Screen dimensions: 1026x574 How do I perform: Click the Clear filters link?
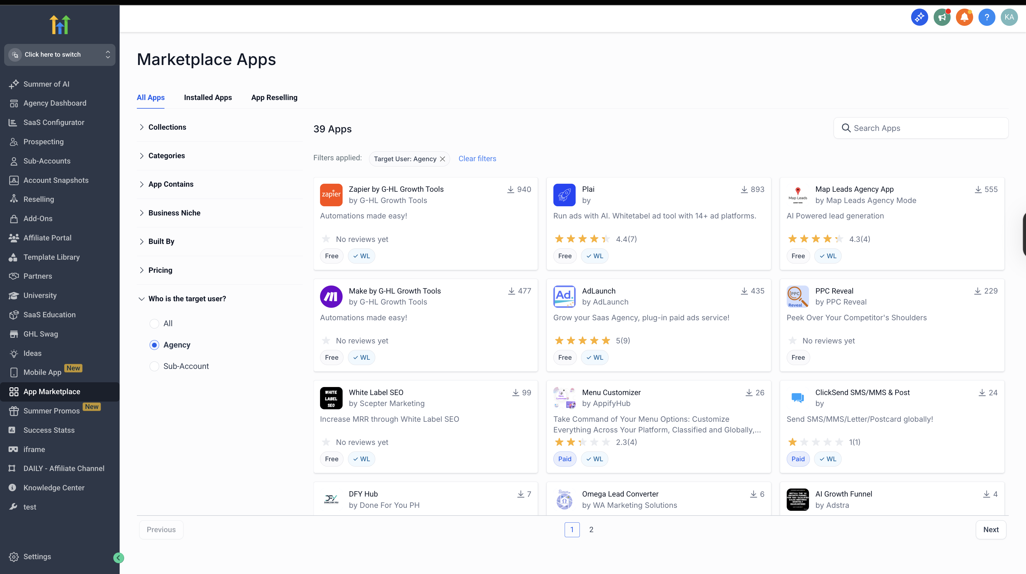477,158
